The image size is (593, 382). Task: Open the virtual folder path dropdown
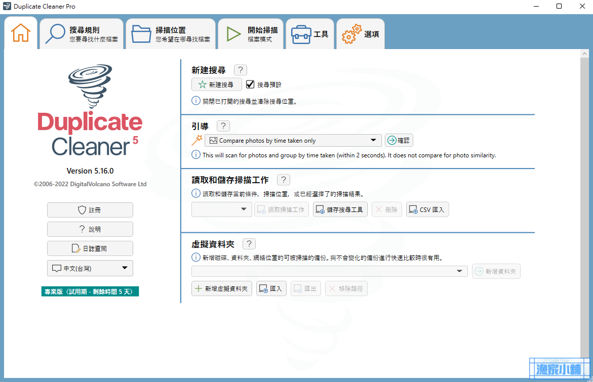[330, 271]
